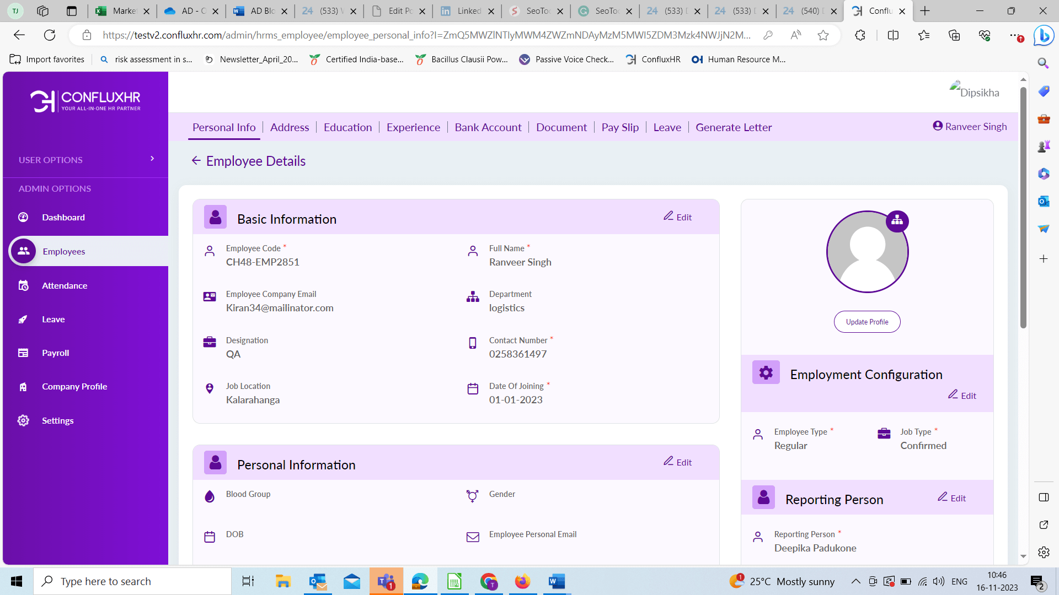Open Company Profile via its sidebar icon
The width and height of the screenshot is (1059, 595).
tap(23, 386)
